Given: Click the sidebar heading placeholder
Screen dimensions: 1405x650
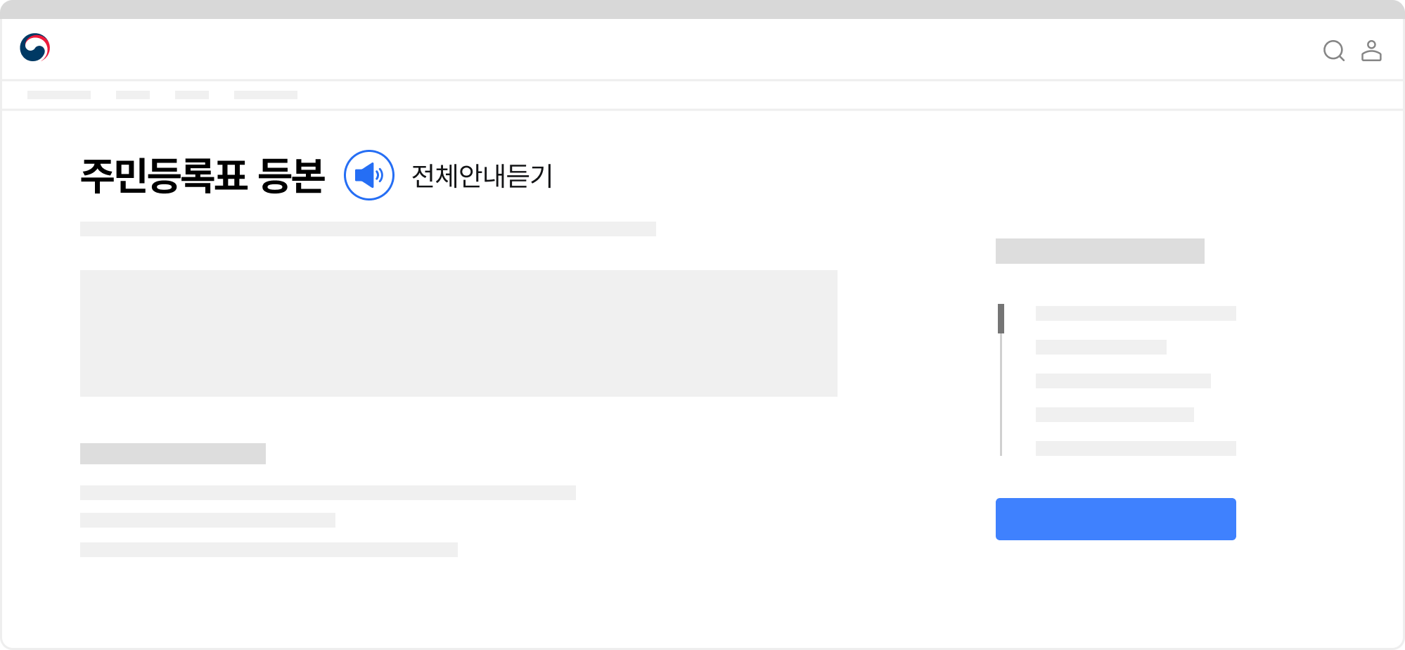Looking at the screenshot, I should [1100, 250].
